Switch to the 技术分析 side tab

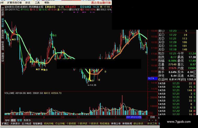(3, 23)
